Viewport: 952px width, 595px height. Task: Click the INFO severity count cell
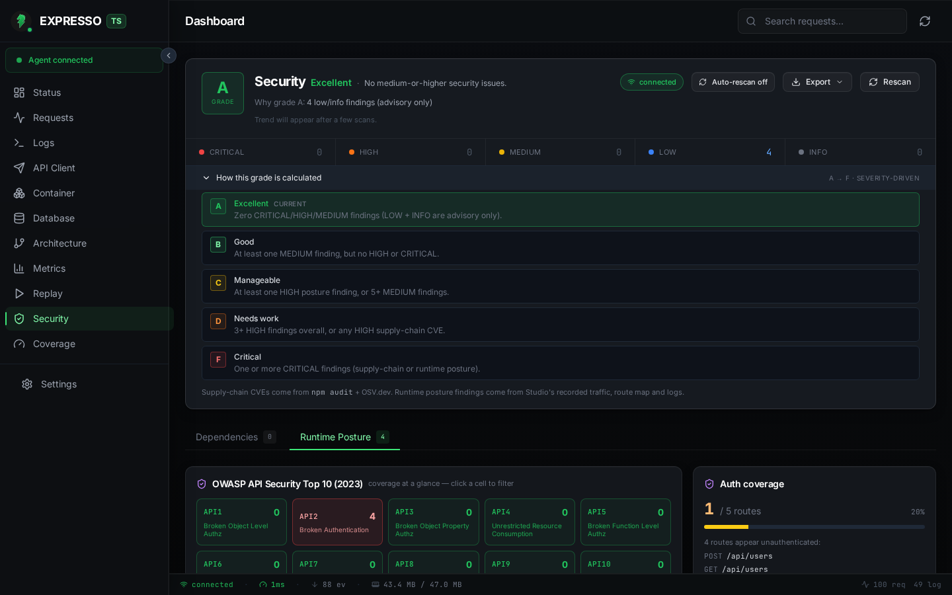click(x=860, y=152)
